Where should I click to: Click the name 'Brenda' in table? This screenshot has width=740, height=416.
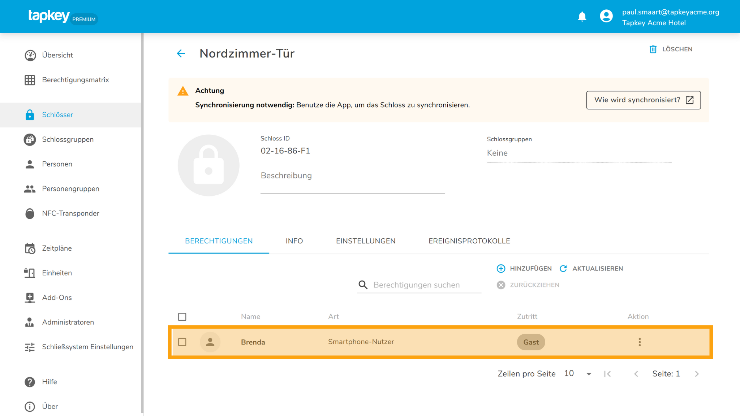tap(253, 342)
